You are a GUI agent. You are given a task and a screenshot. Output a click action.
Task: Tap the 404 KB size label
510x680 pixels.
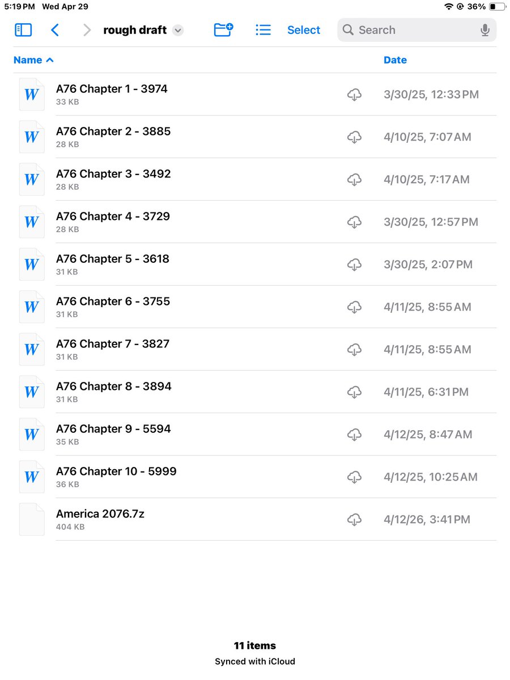pyautogui.click(x=70, y=527)
